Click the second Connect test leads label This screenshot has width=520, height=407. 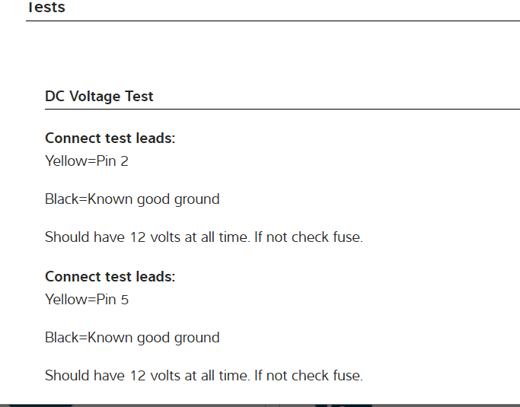click(110, 277)
